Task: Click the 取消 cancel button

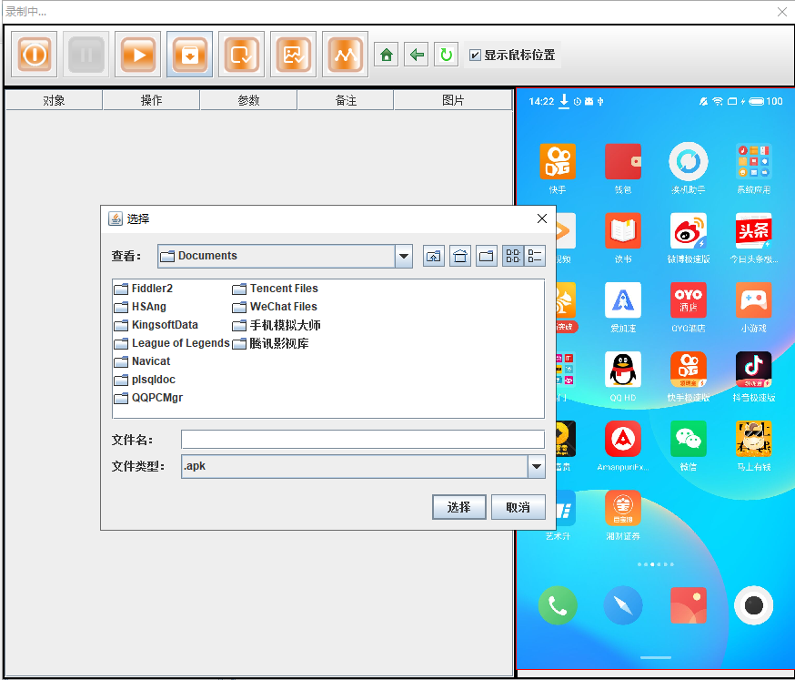Action: click(x=518, y=507)
